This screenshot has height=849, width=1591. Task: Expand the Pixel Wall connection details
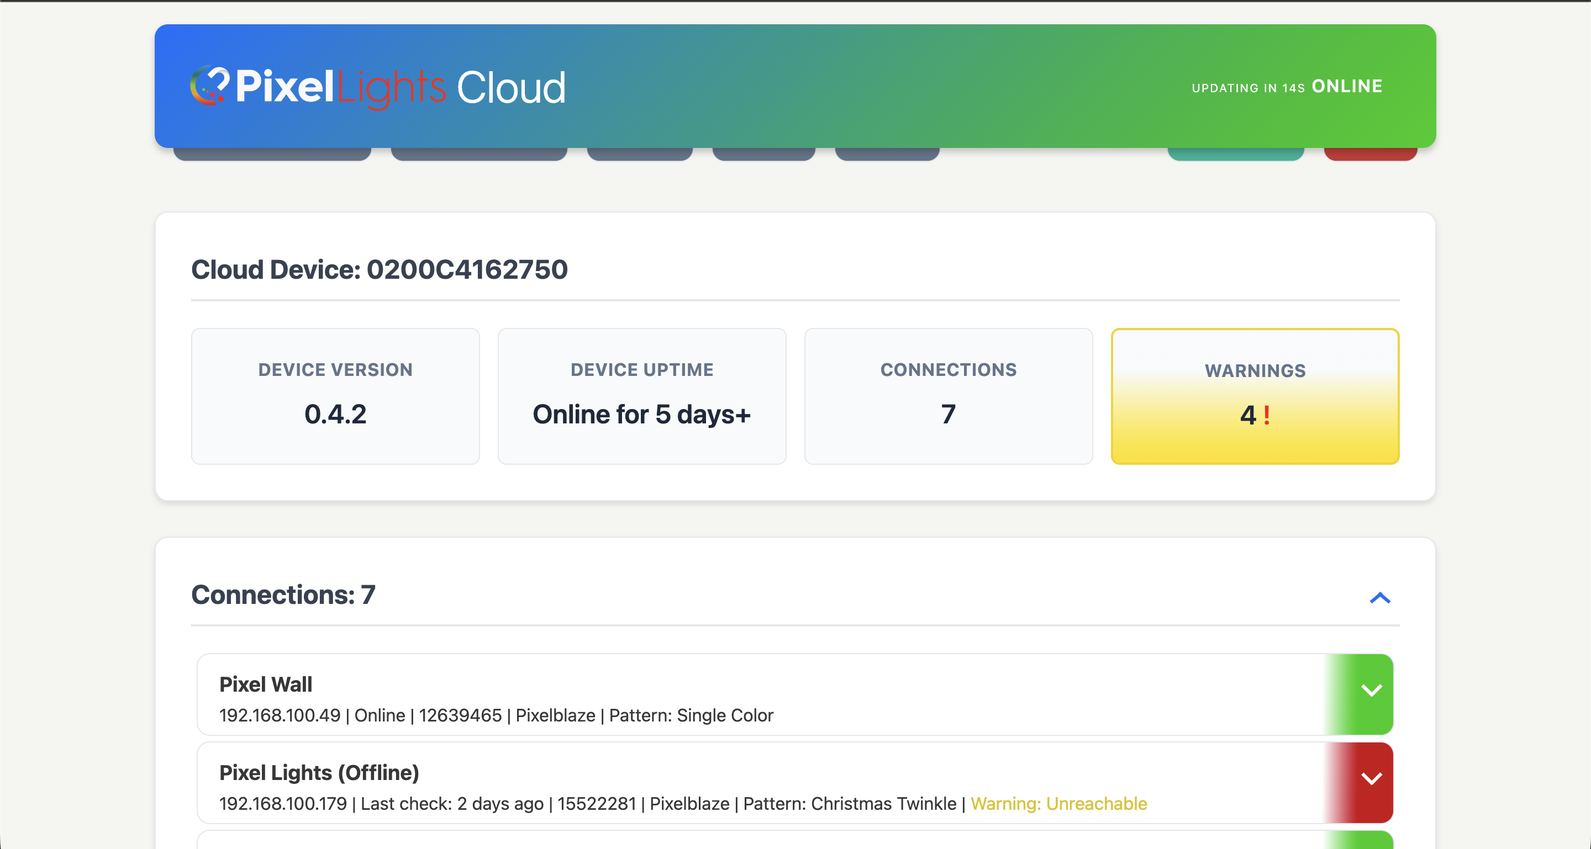coord(1371,691)
